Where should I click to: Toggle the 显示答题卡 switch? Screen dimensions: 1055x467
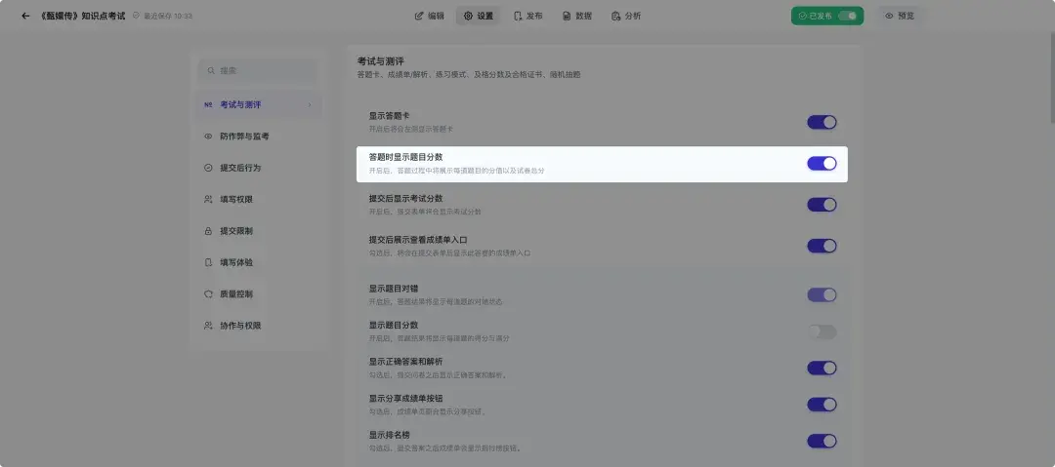(822, 122)
